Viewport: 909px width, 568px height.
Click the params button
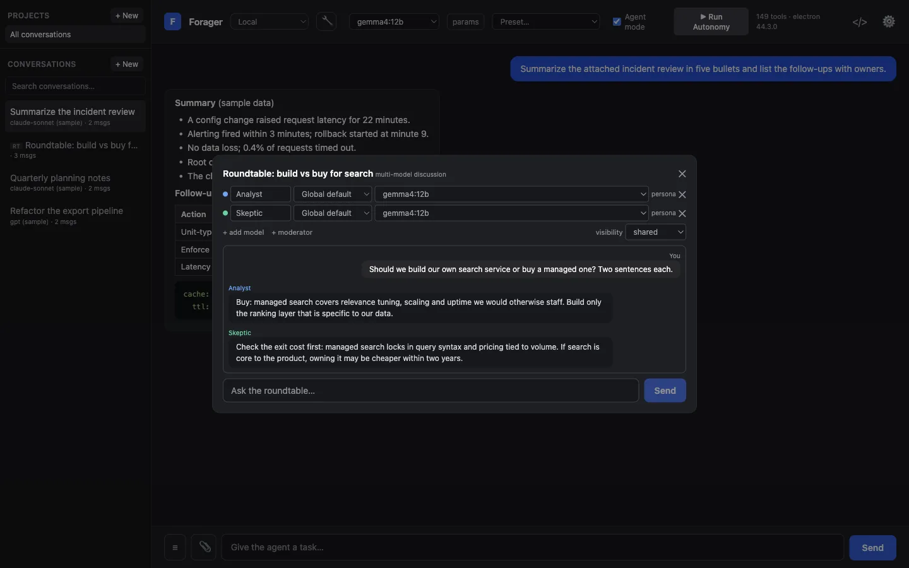pyautogui.click(x=466, y=21)
